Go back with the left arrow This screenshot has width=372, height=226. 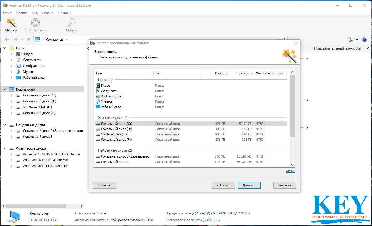coord(7,40)
